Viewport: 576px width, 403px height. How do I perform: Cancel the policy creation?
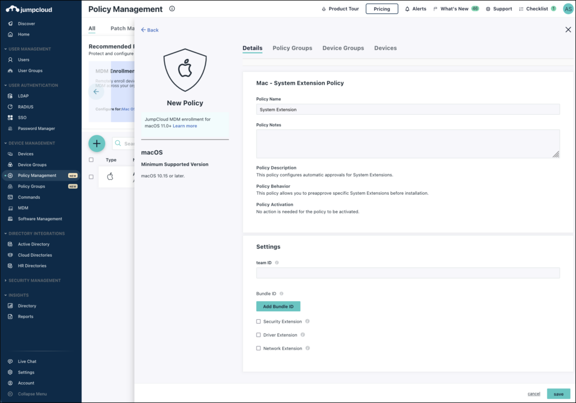pyautogui.click(x=534, y=394)
